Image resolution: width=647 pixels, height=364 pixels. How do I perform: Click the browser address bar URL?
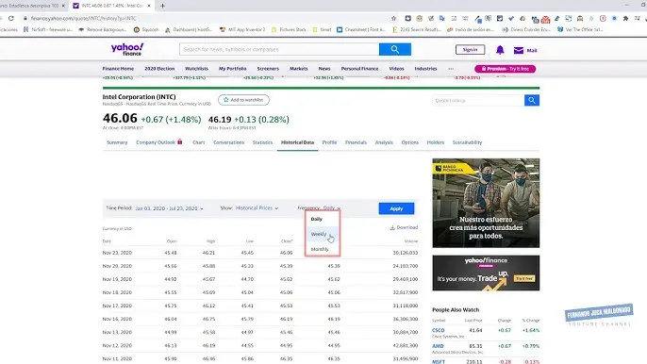tap(83, 19)
